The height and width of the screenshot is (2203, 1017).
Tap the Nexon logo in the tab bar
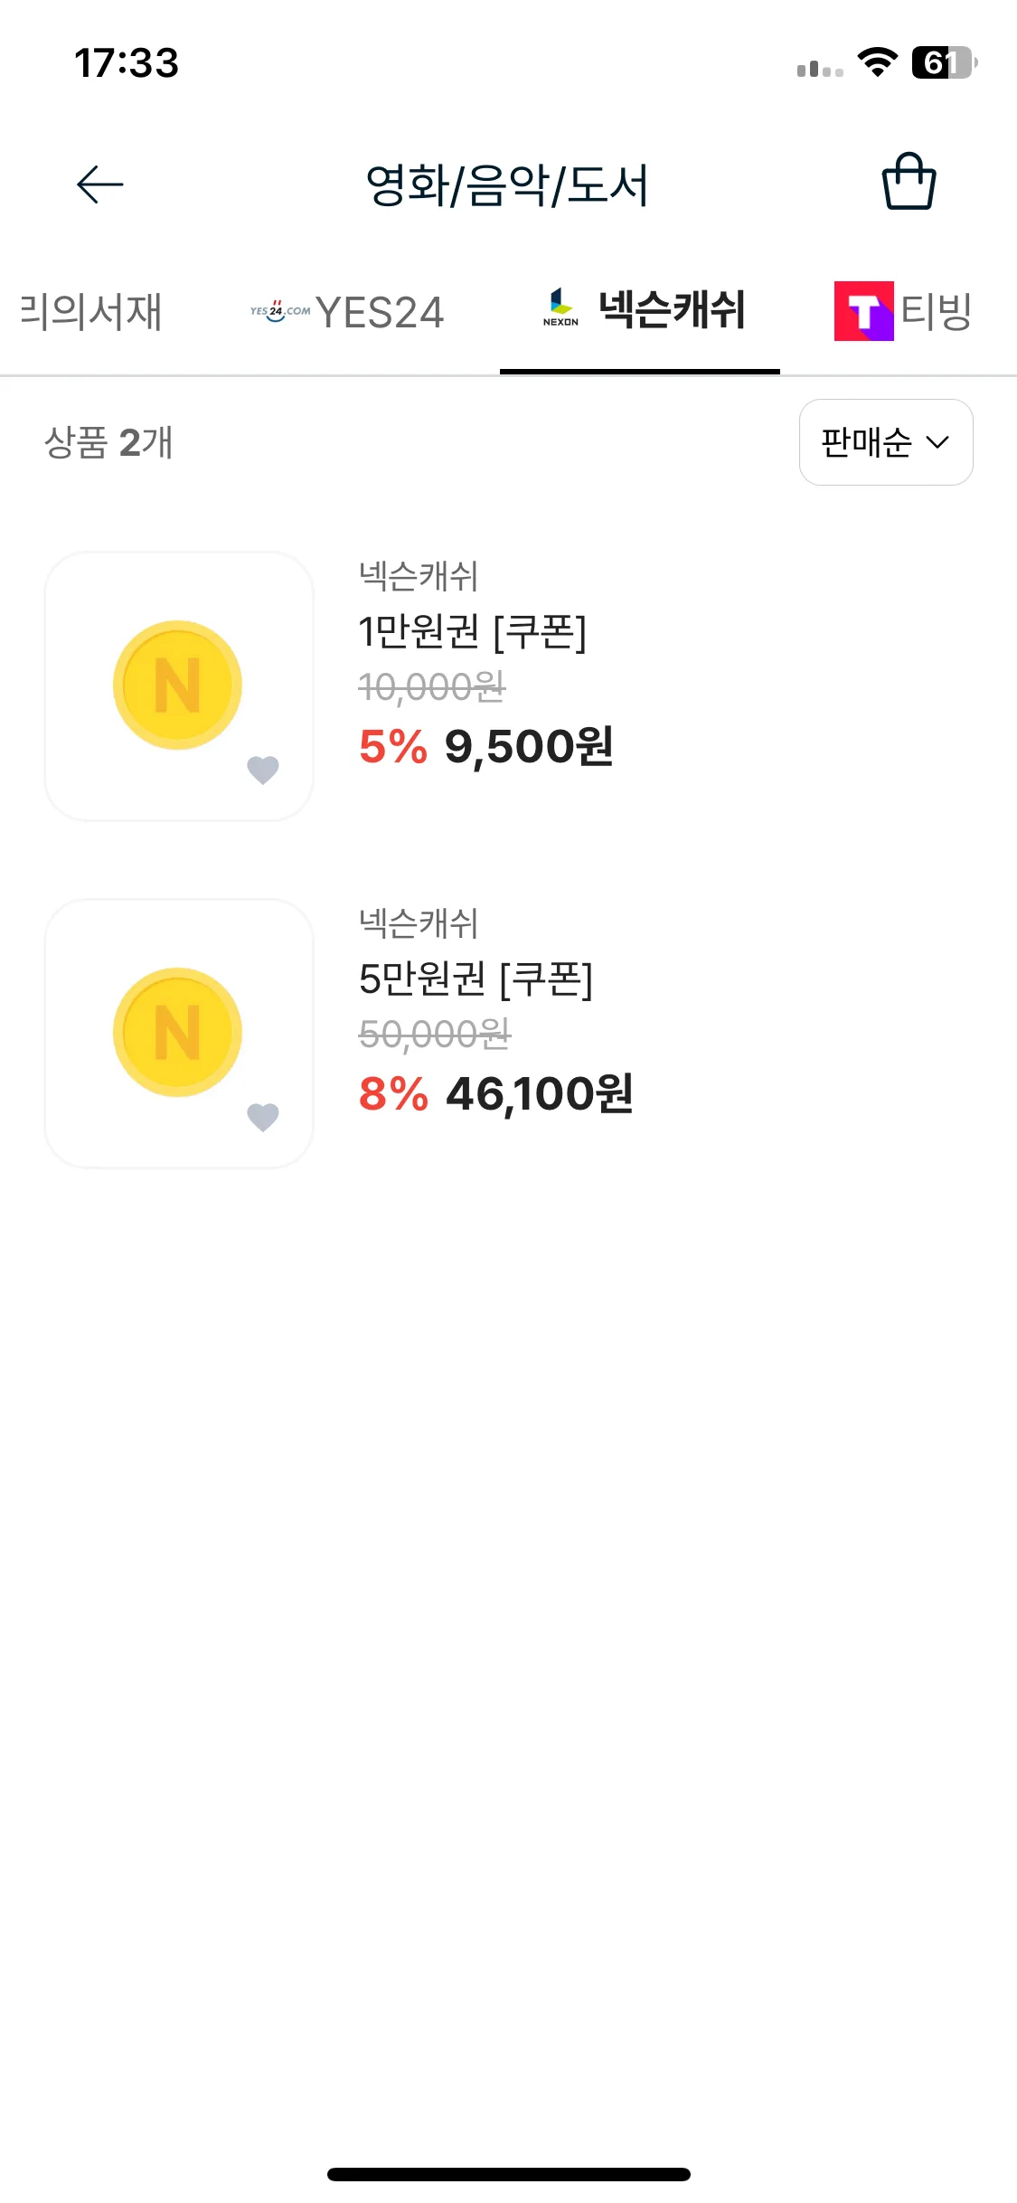(560, 307)
